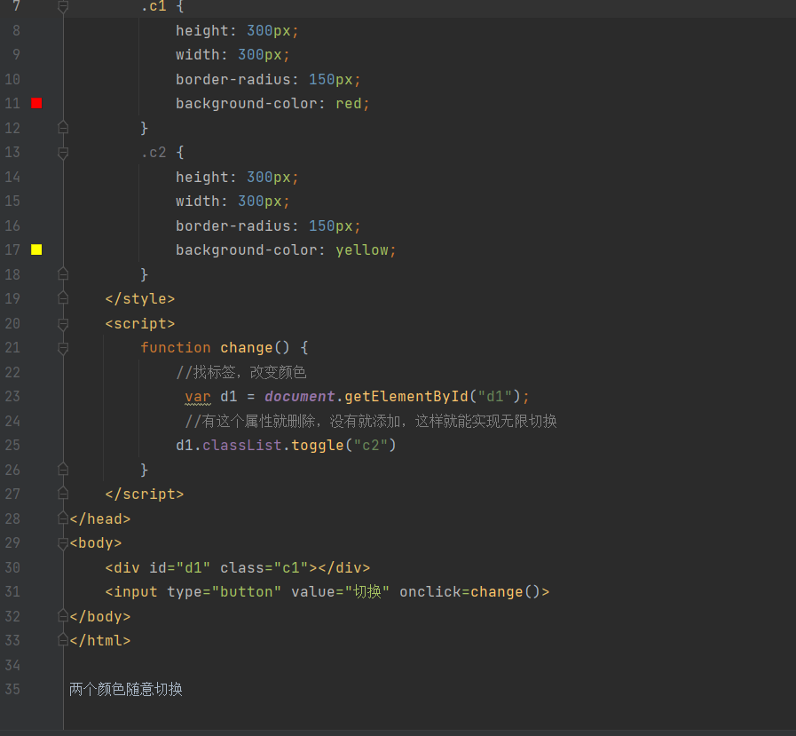Click the <body> opening tag
Screen dimensions: 796x736
[96, 543]
